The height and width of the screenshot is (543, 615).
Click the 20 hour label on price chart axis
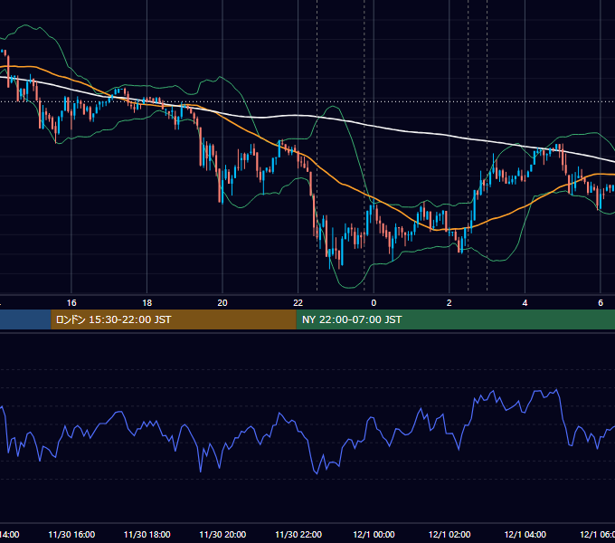[222, 303]
